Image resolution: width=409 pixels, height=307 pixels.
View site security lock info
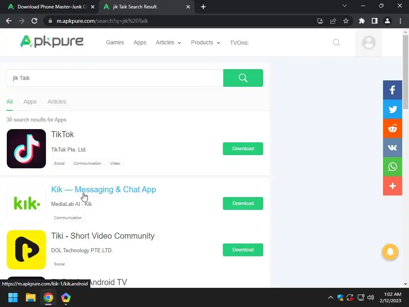pos(50,21)
